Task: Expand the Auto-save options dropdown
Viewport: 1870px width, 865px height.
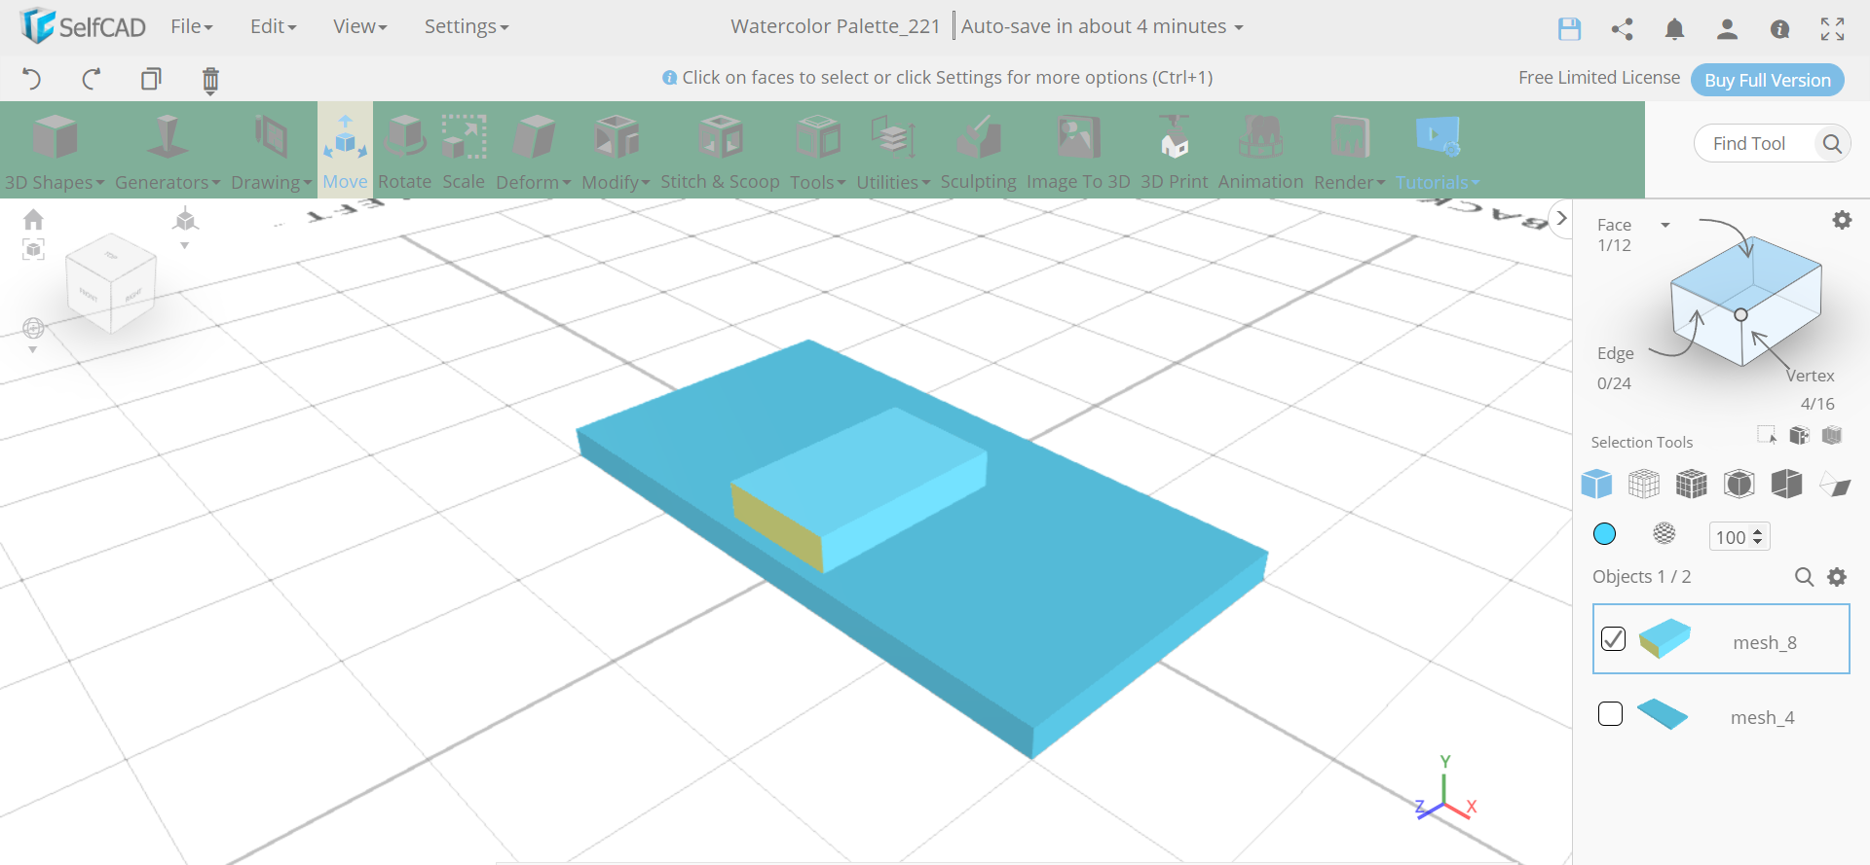Action: [x=1239, y=27]
